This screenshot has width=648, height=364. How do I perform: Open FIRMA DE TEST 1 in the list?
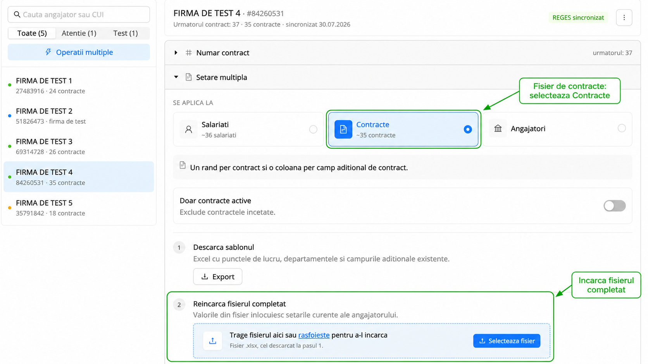(x=79, y=85)
